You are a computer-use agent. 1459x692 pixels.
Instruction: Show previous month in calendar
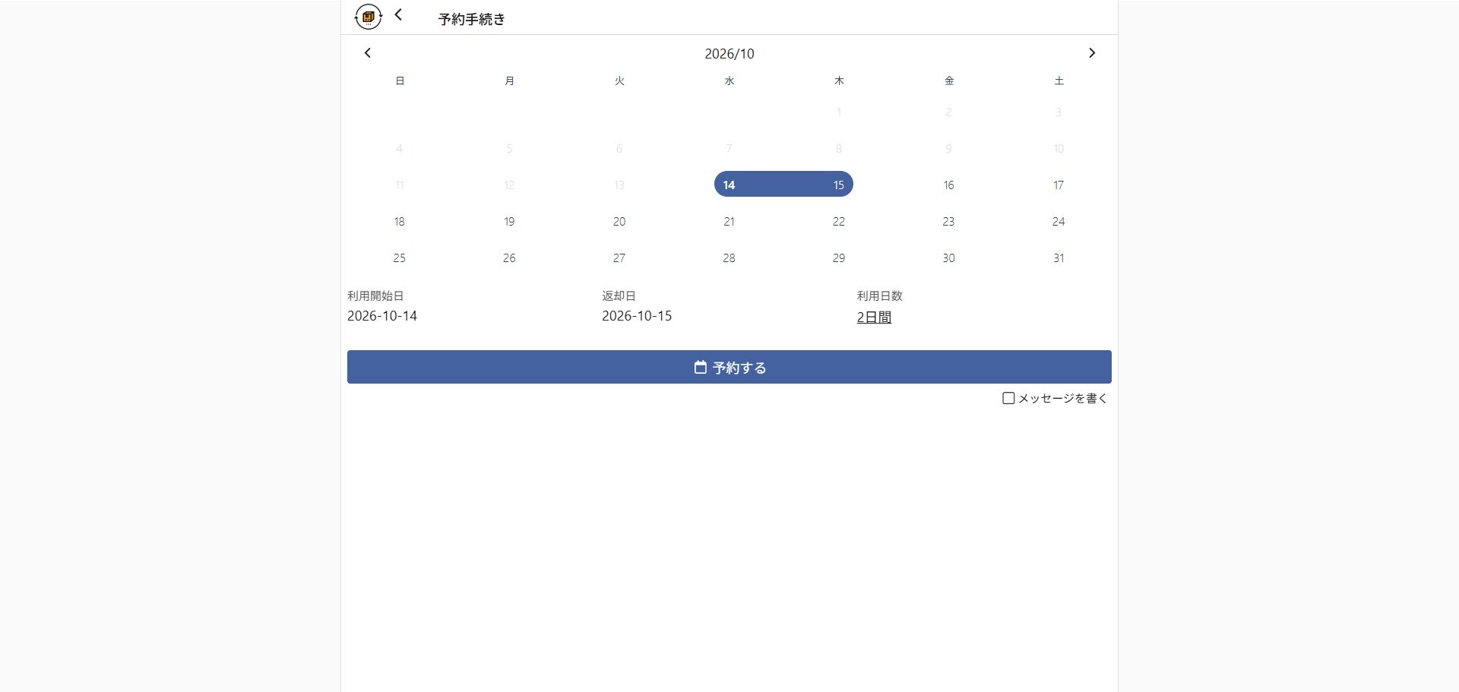pos(368,53)
